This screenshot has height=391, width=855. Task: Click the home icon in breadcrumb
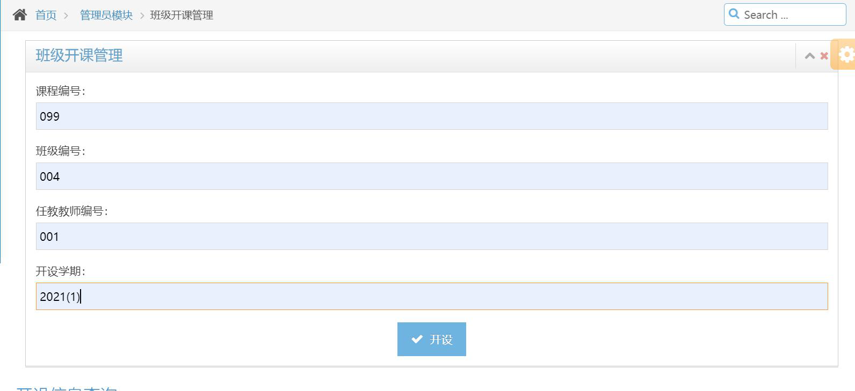pos(20,15)
